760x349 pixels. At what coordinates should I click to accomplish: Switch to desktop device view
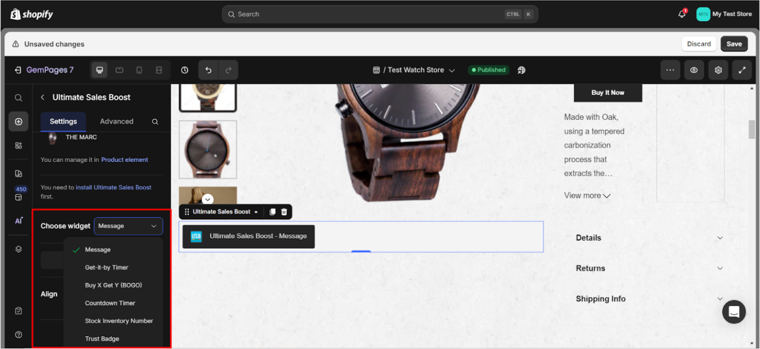coord(100,70)
